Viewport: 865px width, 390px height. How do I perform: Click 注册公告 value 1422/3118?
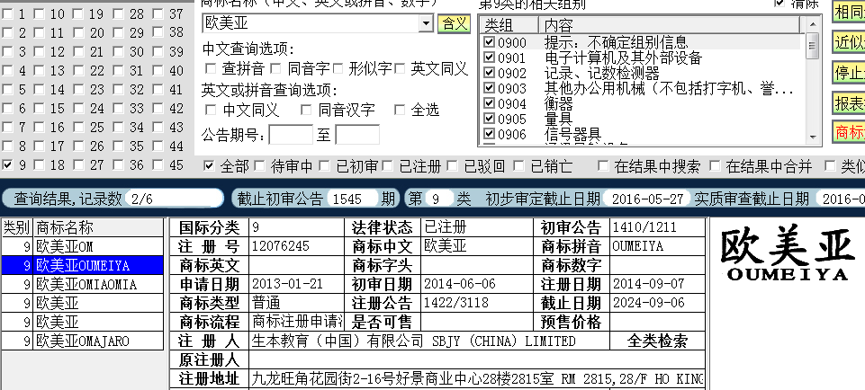point(456,303)
